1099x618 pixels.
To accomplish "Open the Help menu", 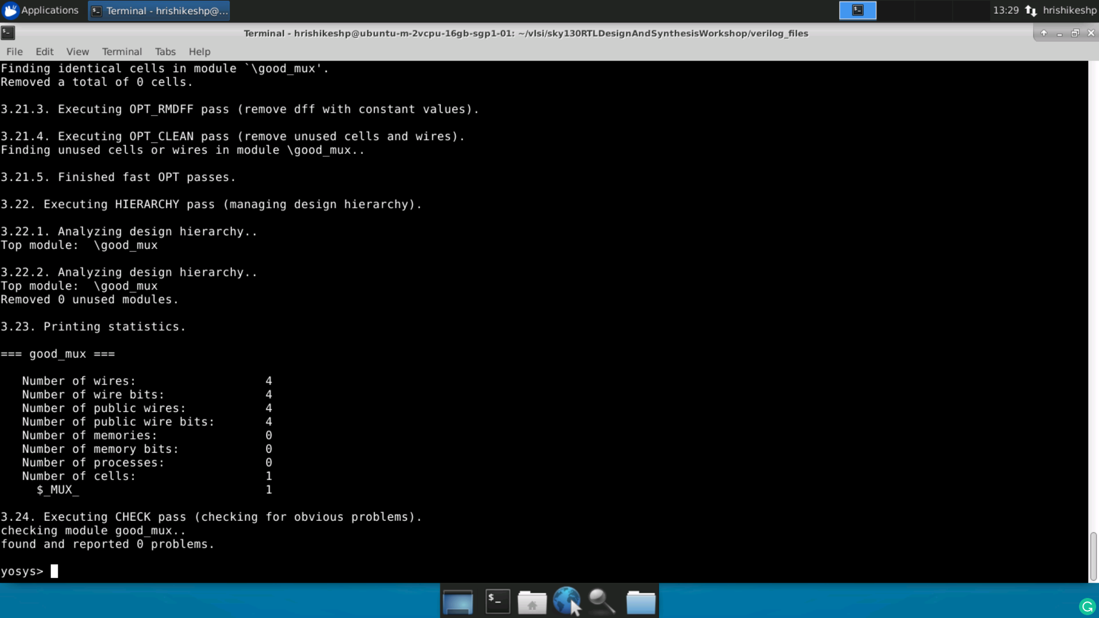I will [x=199, y=51].
